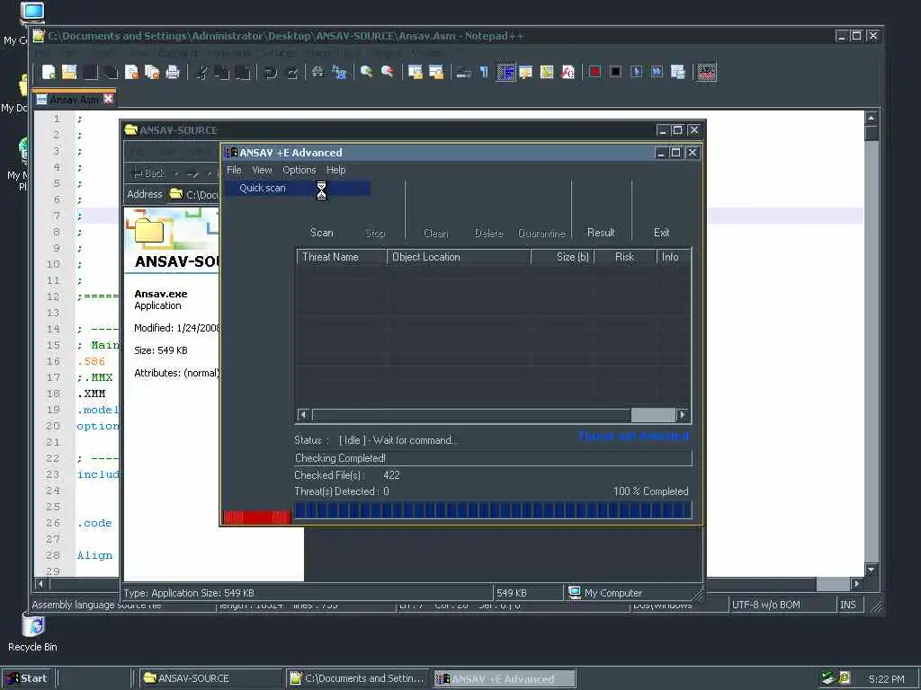
Task: Cut selection with the scissors icon
Action: [x=201, y=72]
